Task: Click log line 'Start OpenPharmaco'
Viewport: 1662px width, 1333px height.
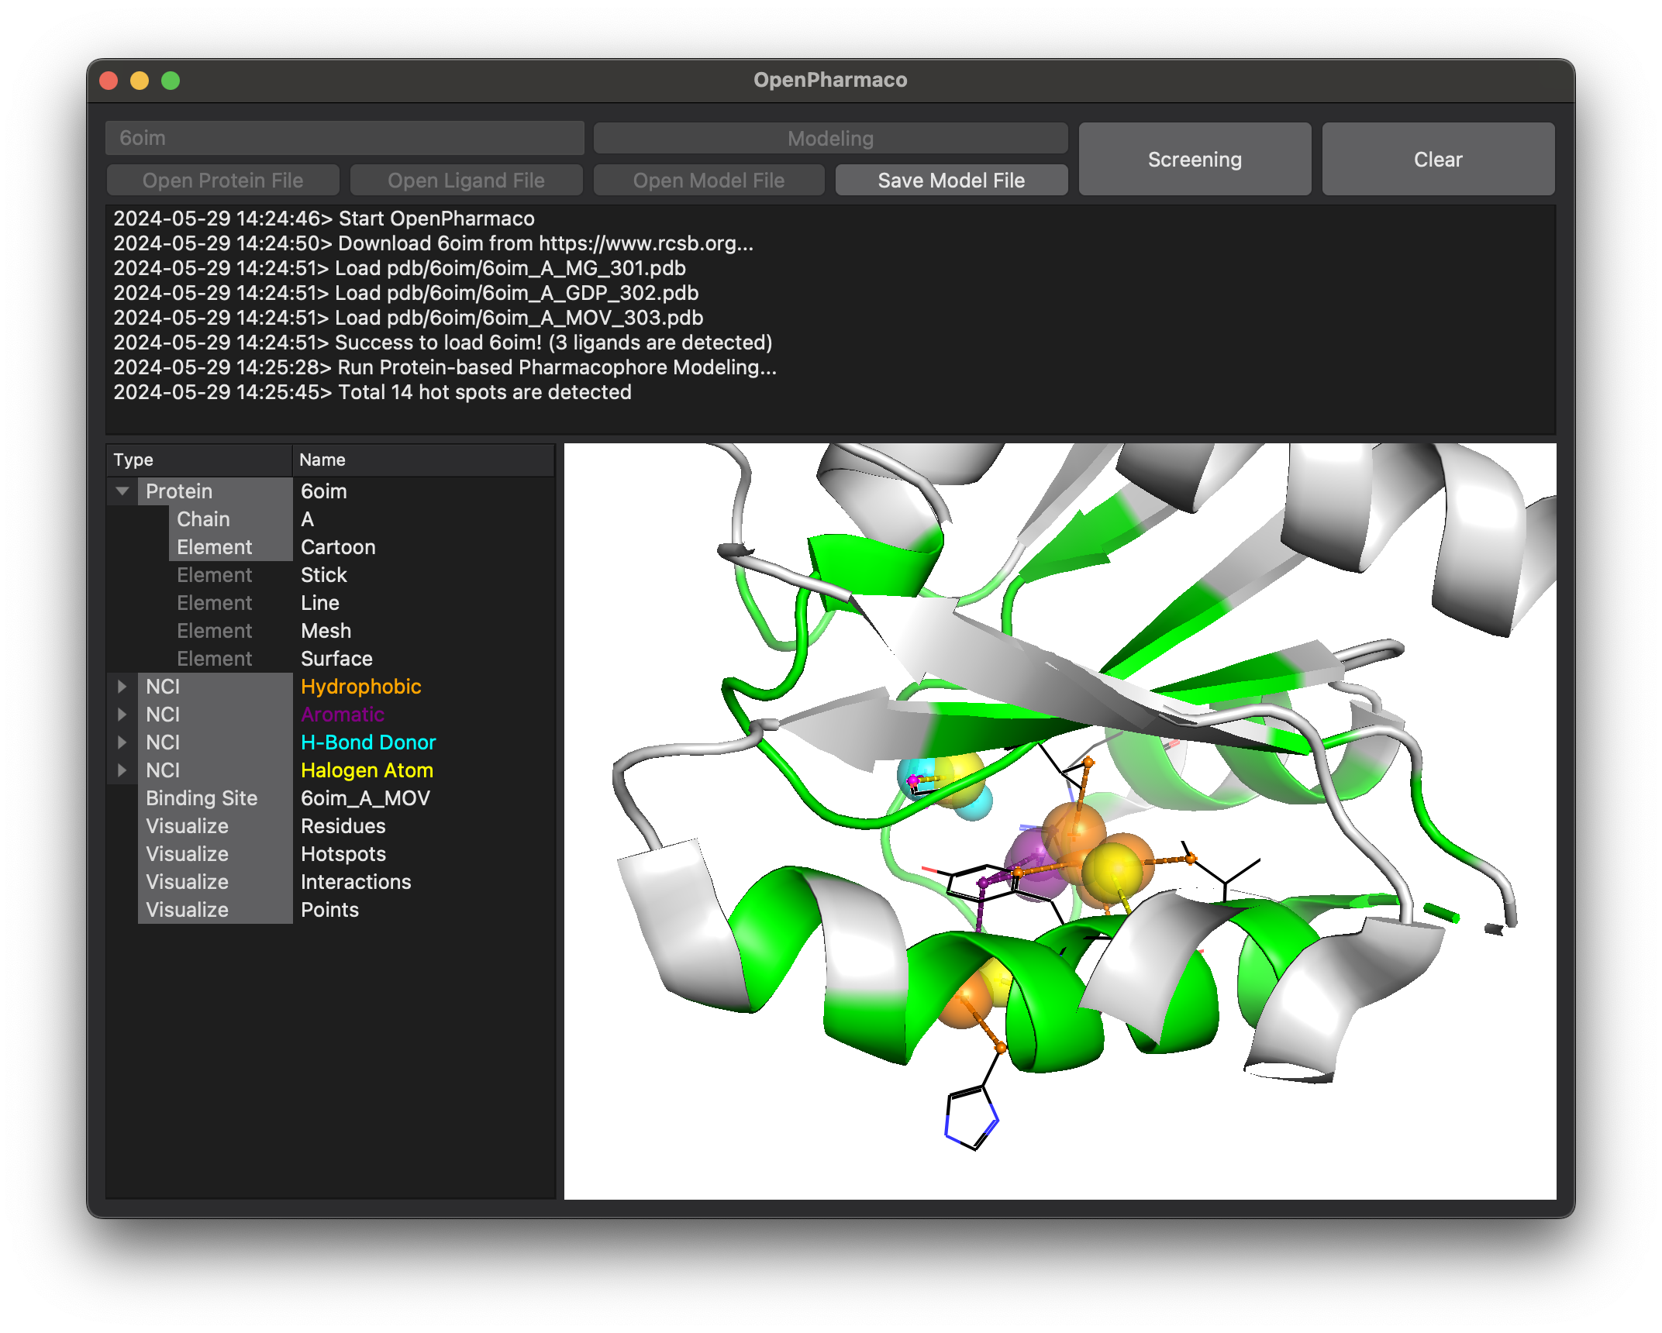Action: [324, 219]
